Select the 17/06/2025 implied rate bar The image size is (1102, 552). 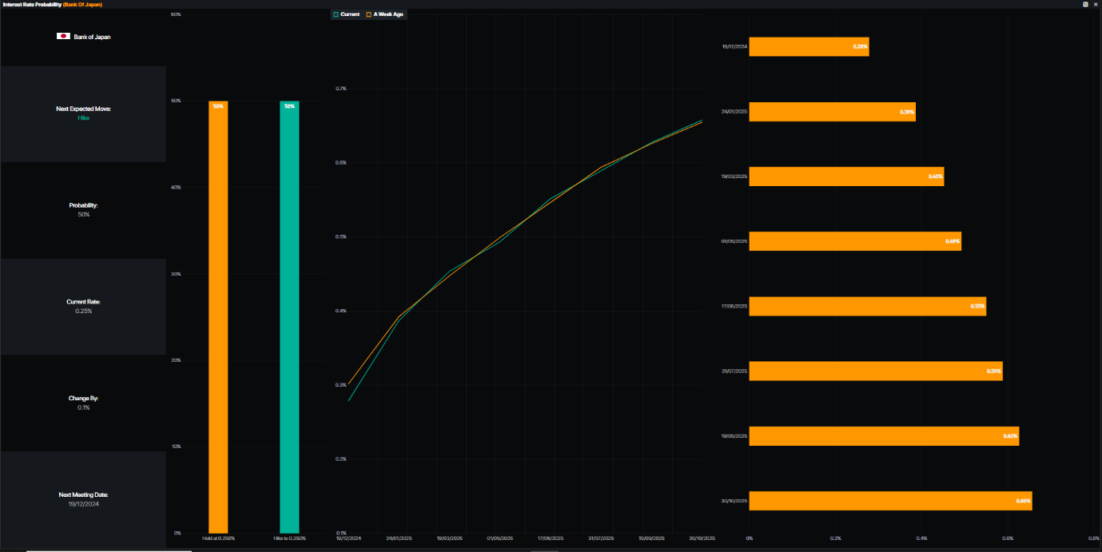click(868, 306)
